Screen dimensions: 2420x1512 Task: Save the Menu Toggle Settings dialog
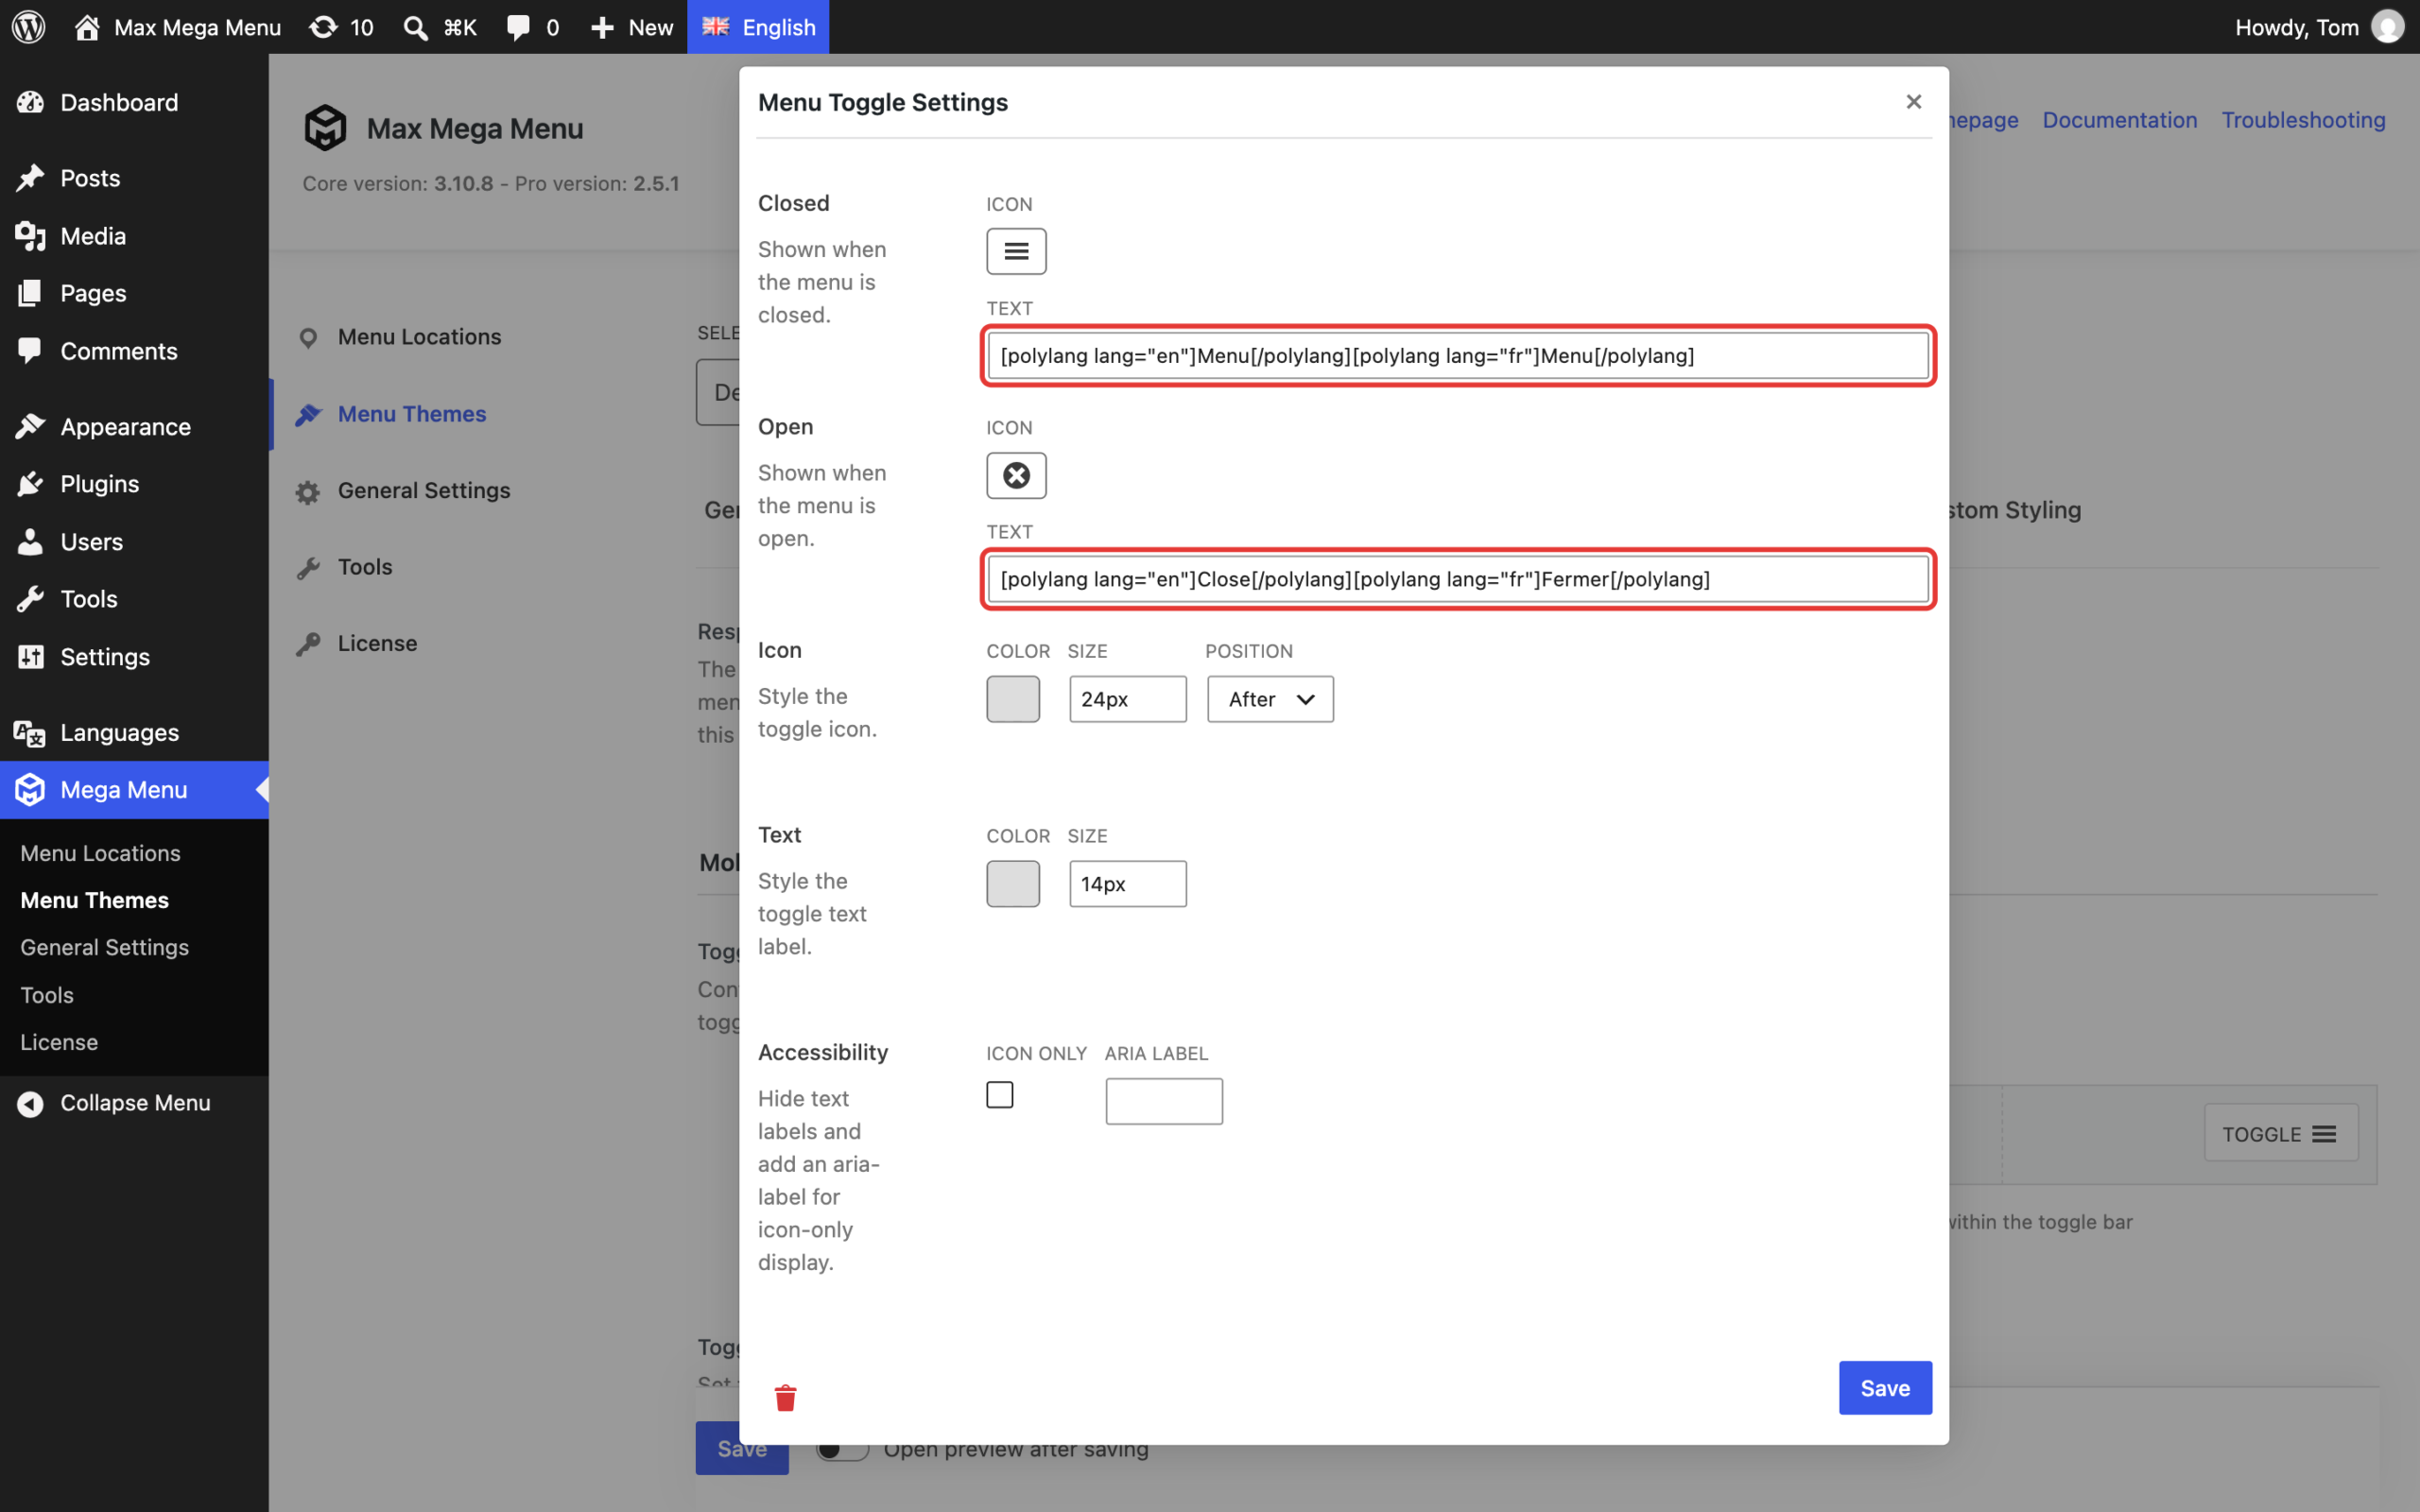1885,1388
